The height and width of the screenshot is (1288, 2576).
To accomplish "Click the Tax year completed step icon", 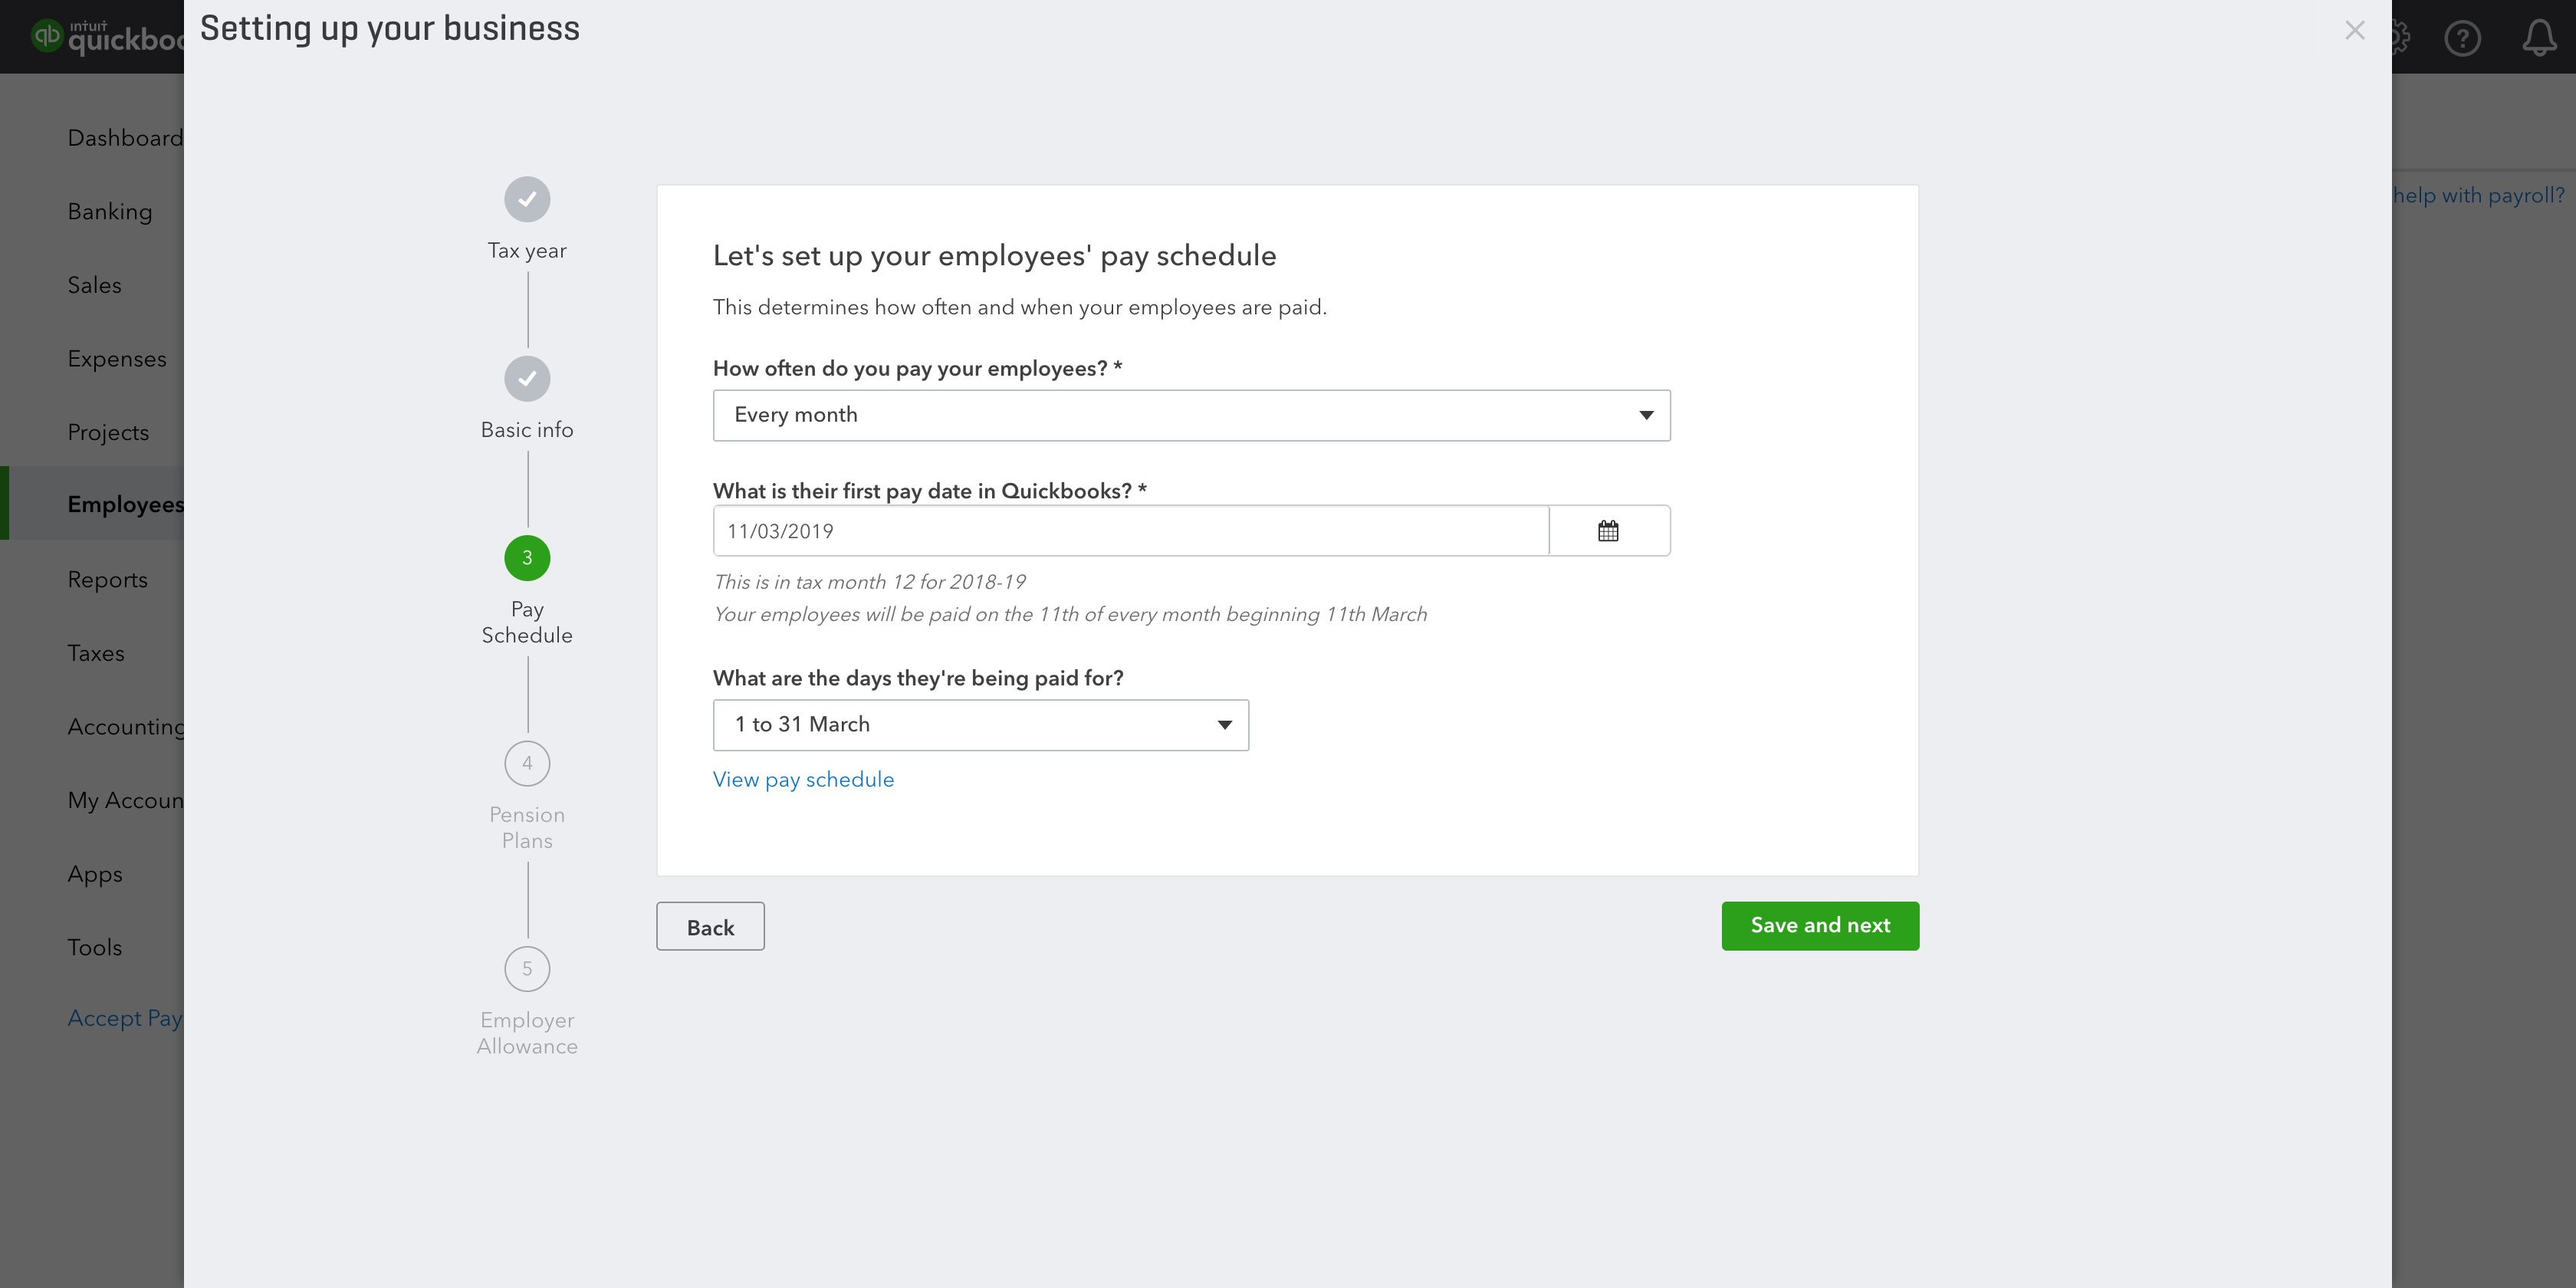I will [527, 199].
